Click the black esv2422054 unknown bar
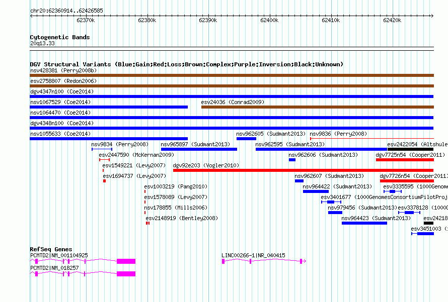 [411, 149]
